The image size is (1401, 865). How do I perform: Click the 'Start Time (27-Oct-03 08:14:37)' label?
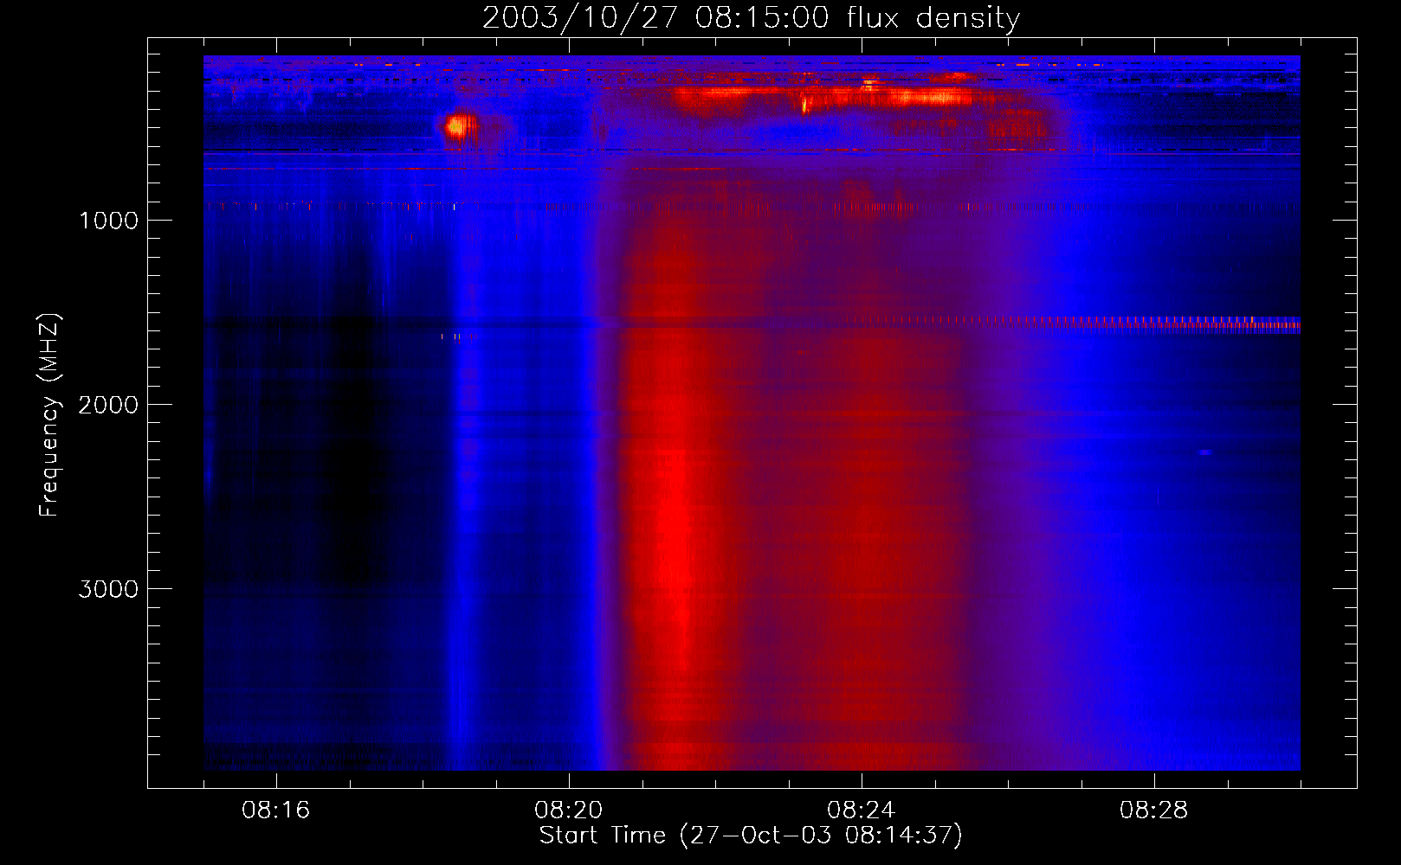tap(751, 836)
